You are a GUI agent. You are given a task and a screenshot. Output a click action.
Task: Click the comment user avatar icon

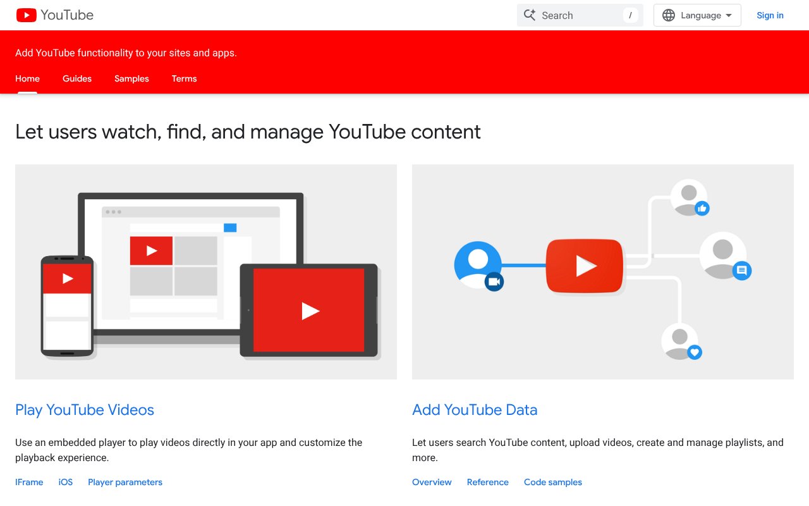pos(724,256)
